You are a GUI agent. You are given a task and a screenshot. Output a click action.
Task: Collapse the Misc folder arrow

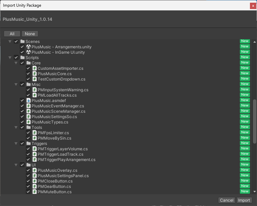pos(16,85)
